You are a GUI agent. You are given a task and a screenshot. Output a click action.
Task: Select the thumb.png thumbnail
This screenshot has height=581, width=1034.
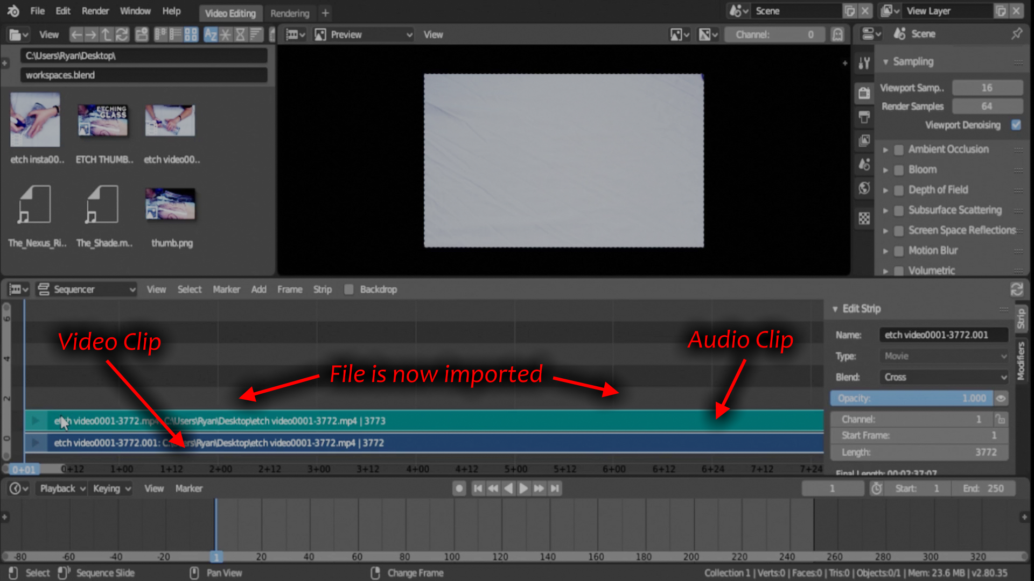point(170,204)
